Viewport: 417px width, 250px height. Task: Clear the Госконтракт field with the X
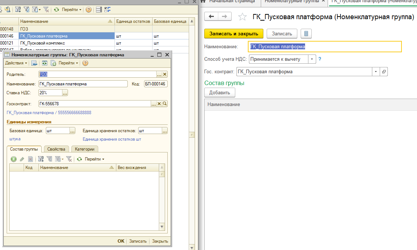point(159,104)
